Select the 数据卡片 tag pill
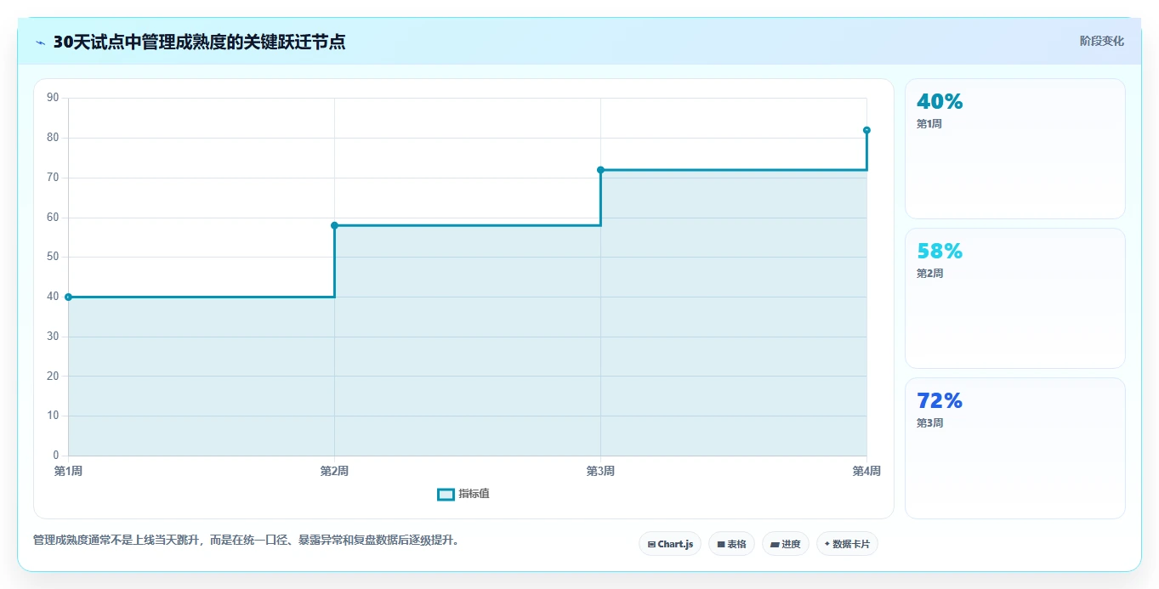 [x=847, y=544]
